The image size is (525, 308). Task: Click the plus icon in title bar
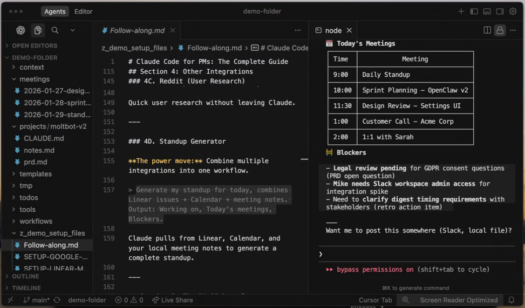coord(461,11)
